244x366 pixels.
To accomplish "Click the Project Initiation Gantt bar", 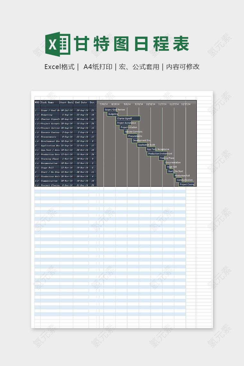I will click(124, 127).
